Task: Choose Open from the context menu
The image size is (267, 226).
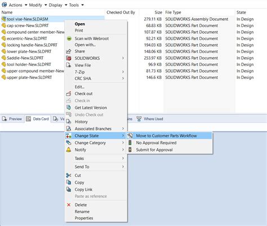Action: click(x=80, y=24)
